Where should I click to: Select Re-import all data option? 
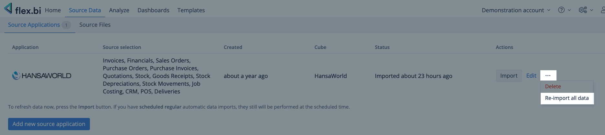tap(567, 98)
